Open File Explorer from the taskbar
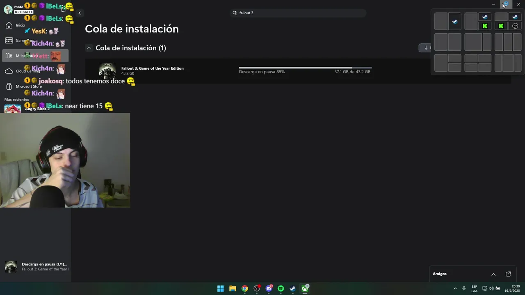 233,288
